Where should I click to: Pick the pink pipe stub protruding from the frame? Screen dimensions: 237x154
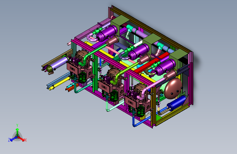(69, 44)
